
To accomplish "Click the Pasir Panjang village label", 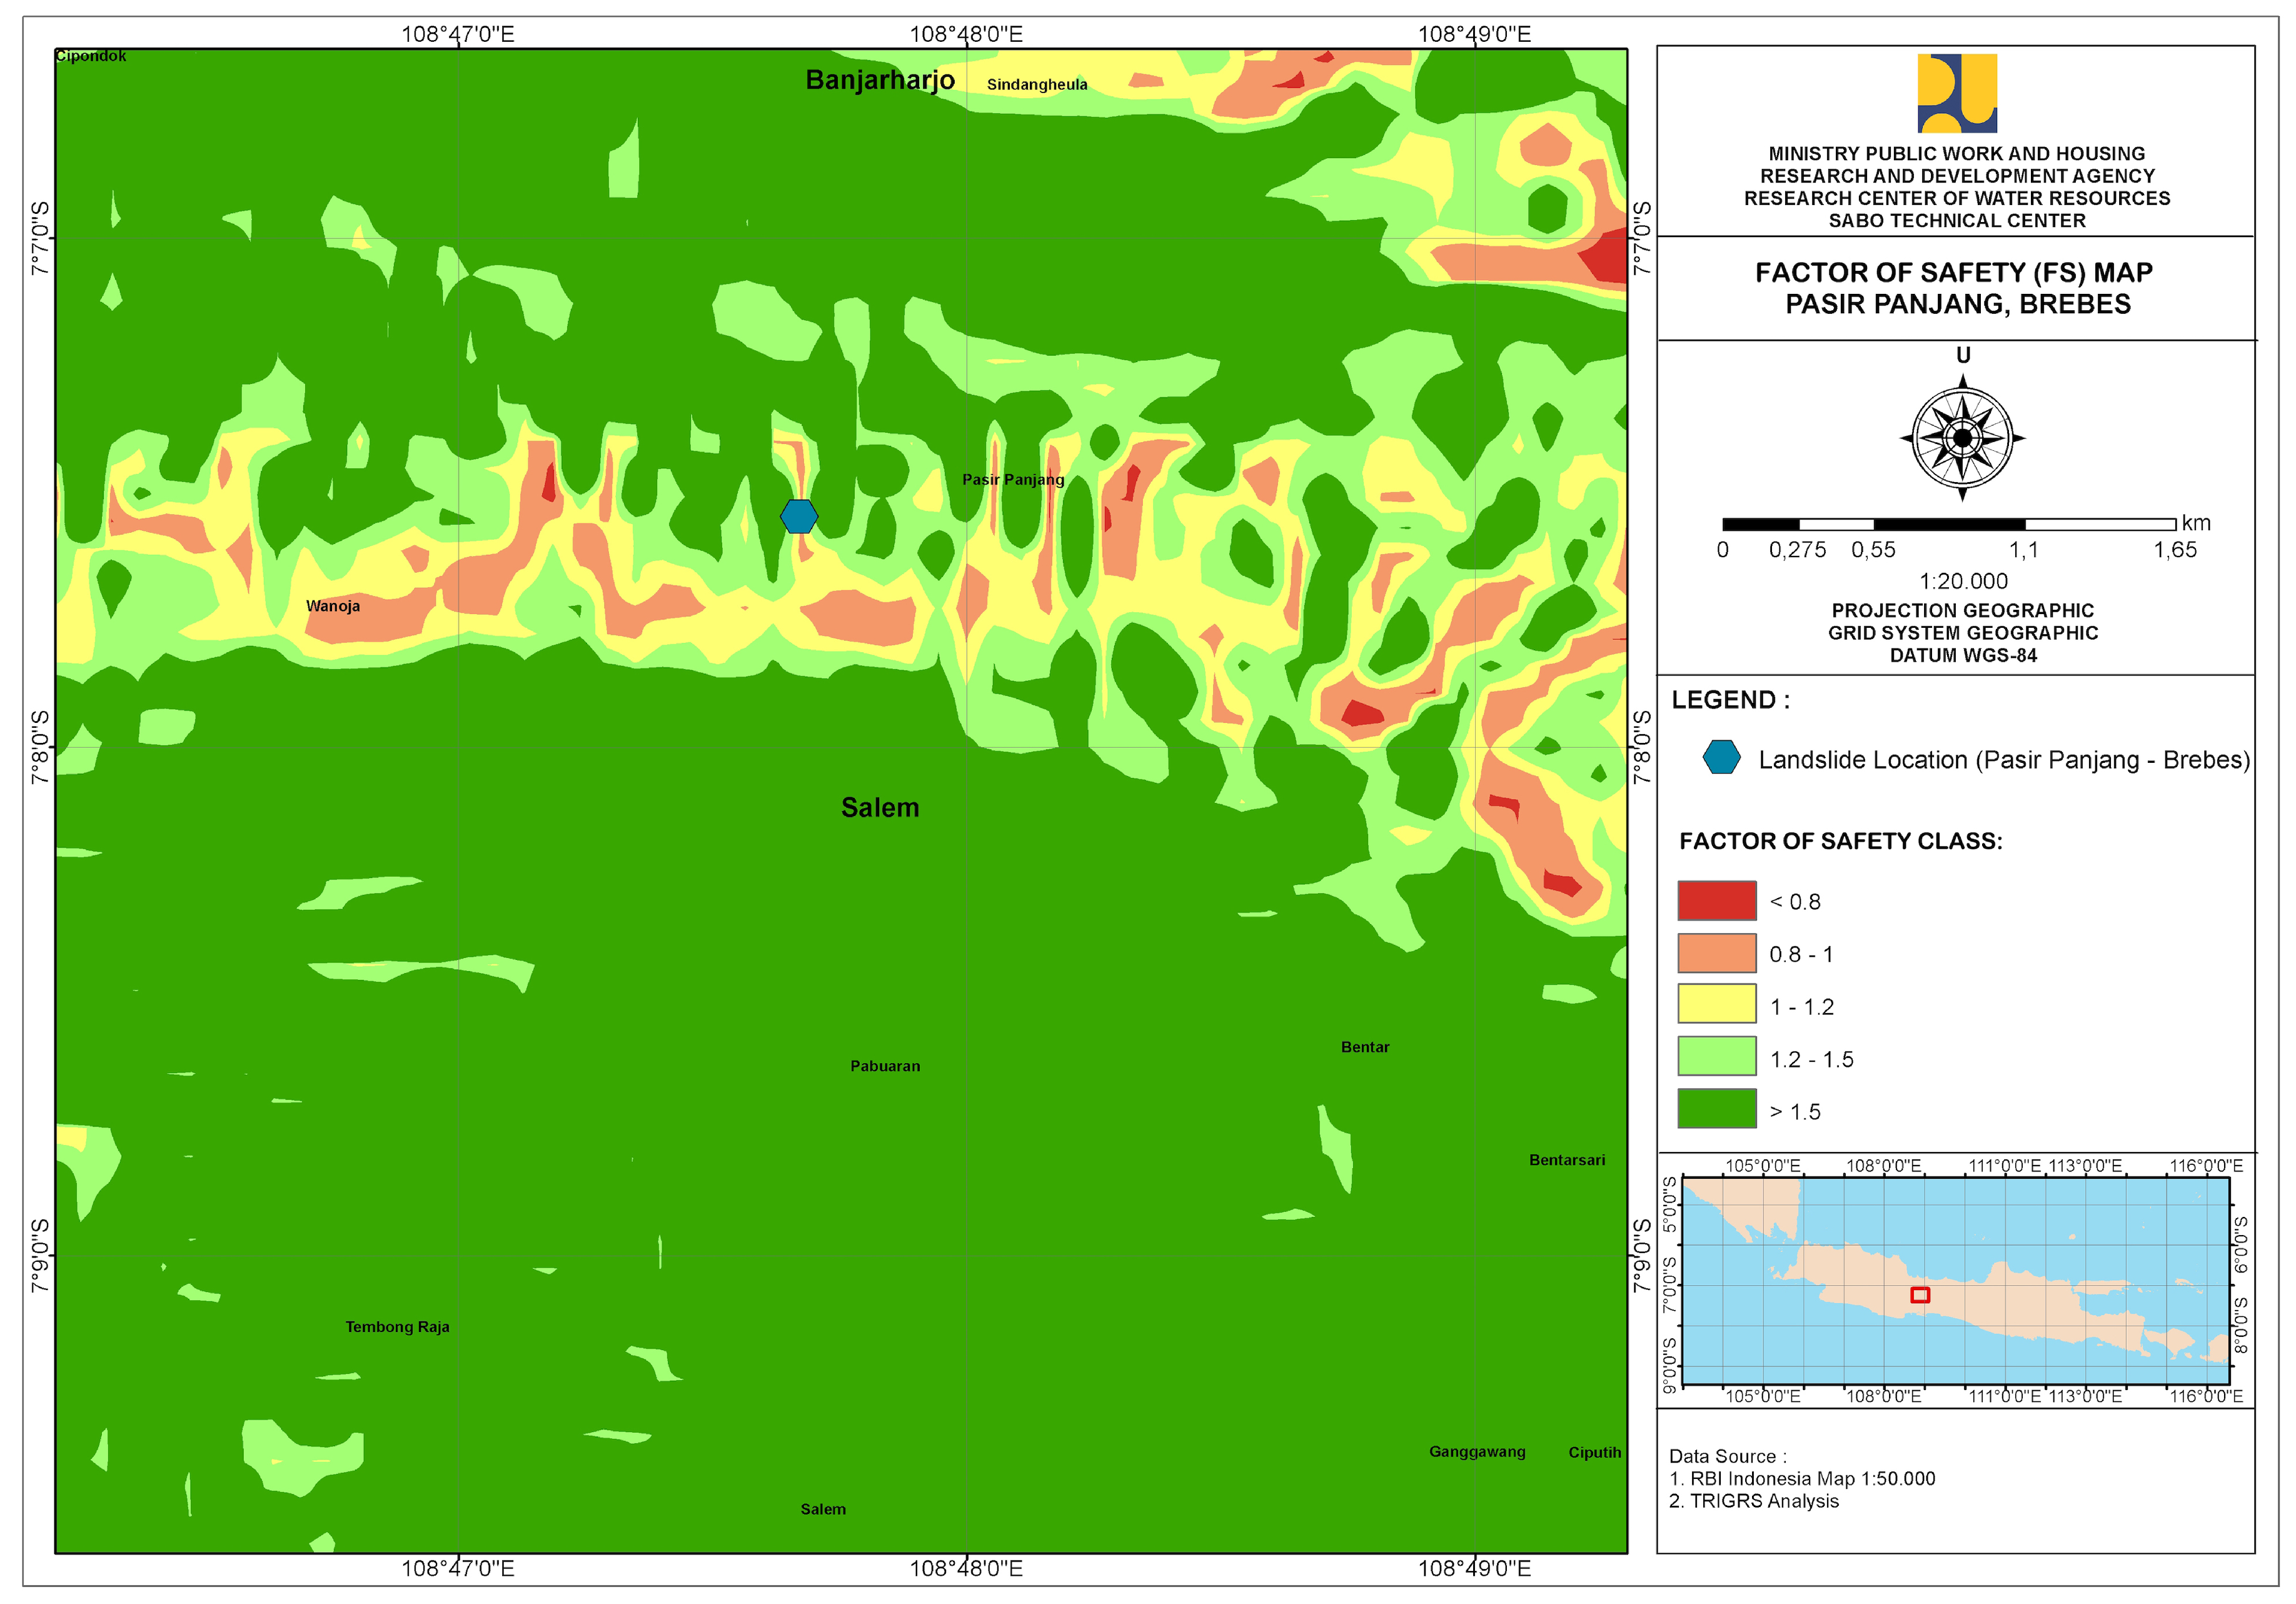I will [x=1012, y=480].
